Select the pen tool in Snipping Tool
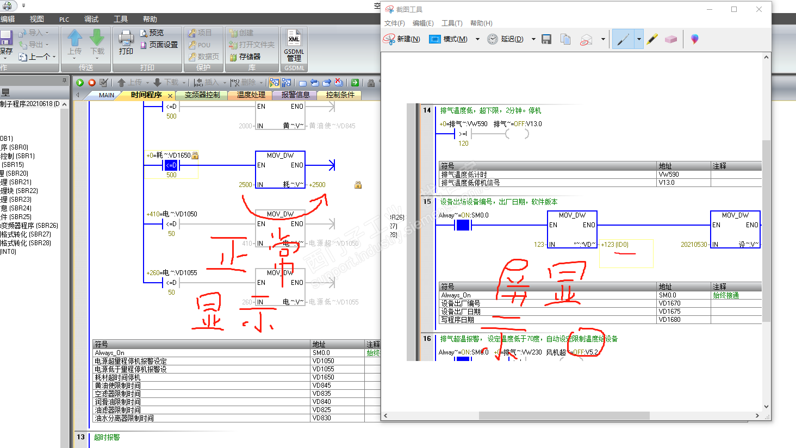 click(623, 39)
